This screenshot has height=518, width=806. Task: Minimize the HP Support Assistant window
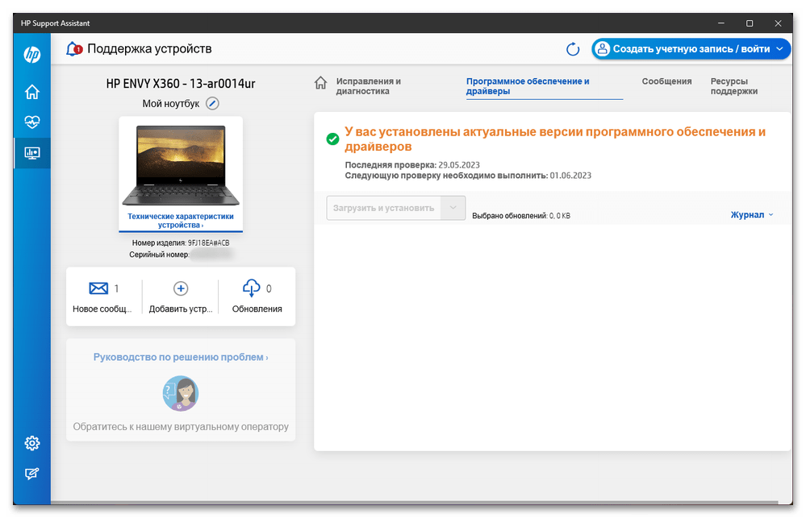click(721, 23)
